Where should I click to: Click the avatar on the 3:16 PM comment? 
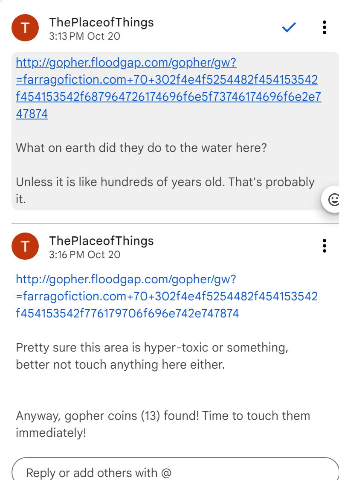coord(25,246)
